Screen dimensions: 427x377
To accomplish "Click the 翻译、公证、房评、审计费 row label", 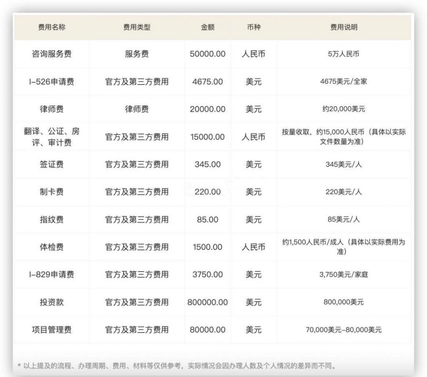I will point(51,137).
